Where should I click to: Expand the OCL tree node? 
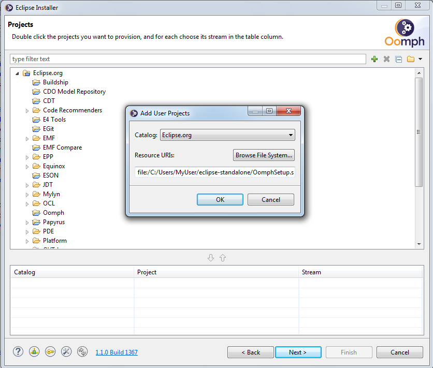(x=27, y=204)
